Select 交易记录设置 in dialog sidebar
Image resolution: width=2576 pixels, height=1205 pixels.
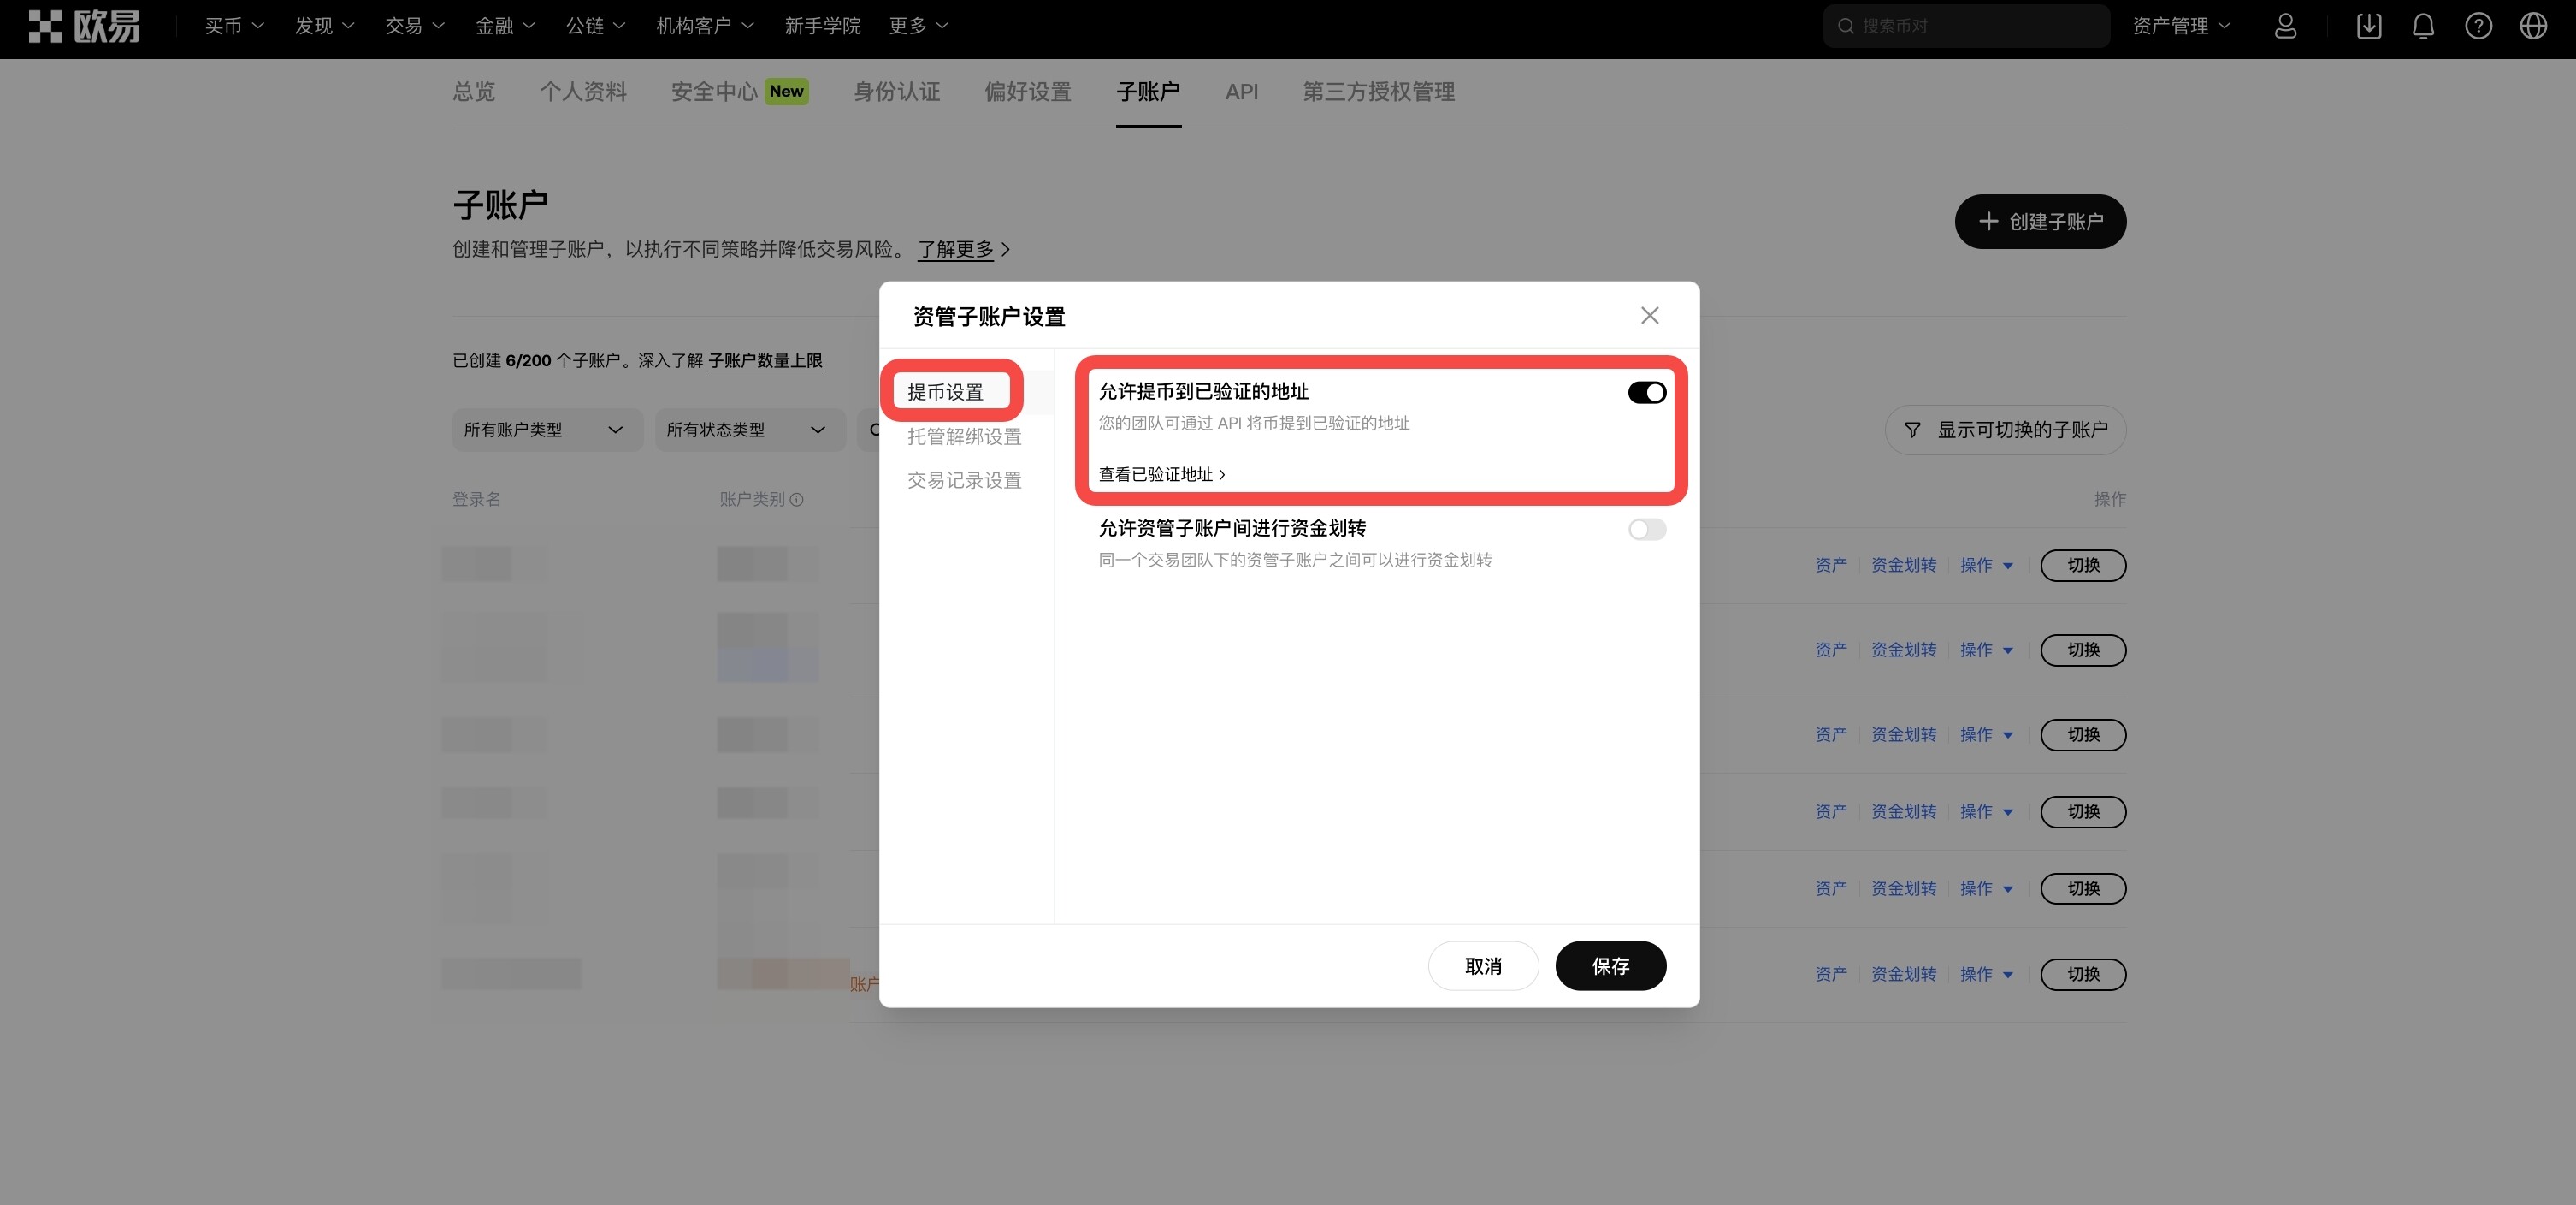tap(964, 480)
